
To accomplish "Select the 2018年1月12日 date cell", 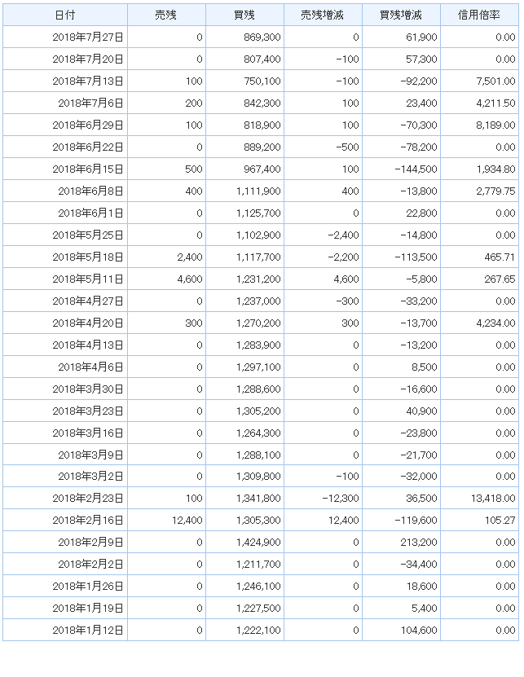I will 88,631.
